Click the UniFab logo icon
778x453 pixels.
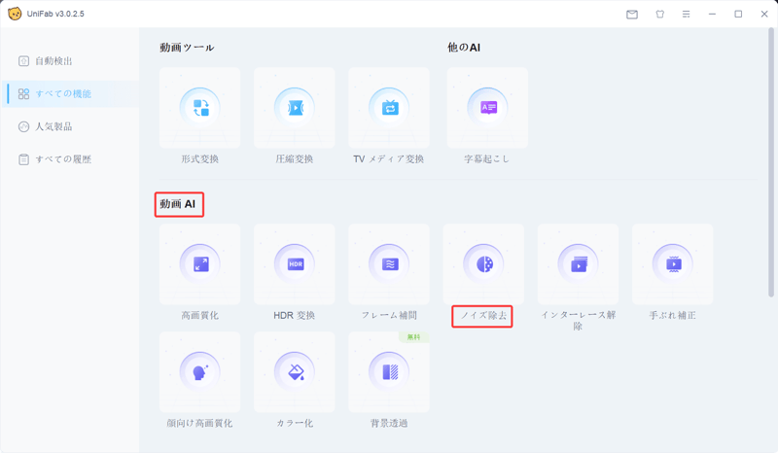pyautogui.click(x=15, y=14)
